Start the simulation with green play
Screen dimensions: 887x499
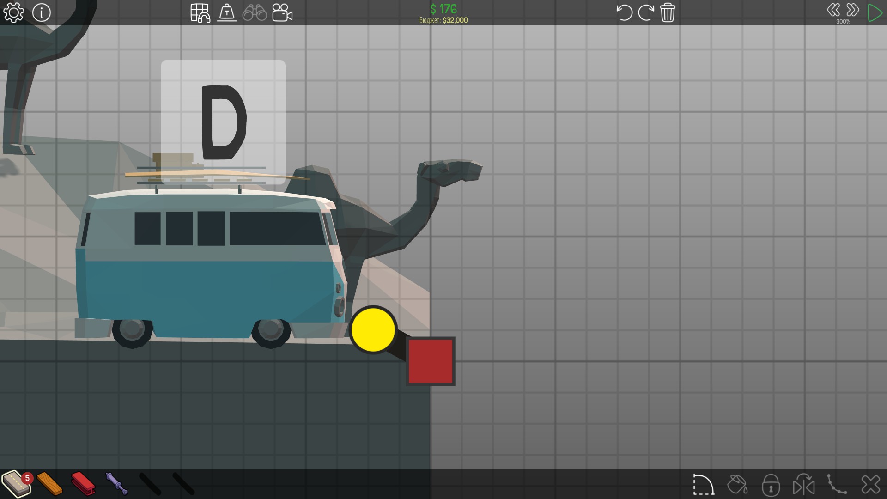point(875,13)
